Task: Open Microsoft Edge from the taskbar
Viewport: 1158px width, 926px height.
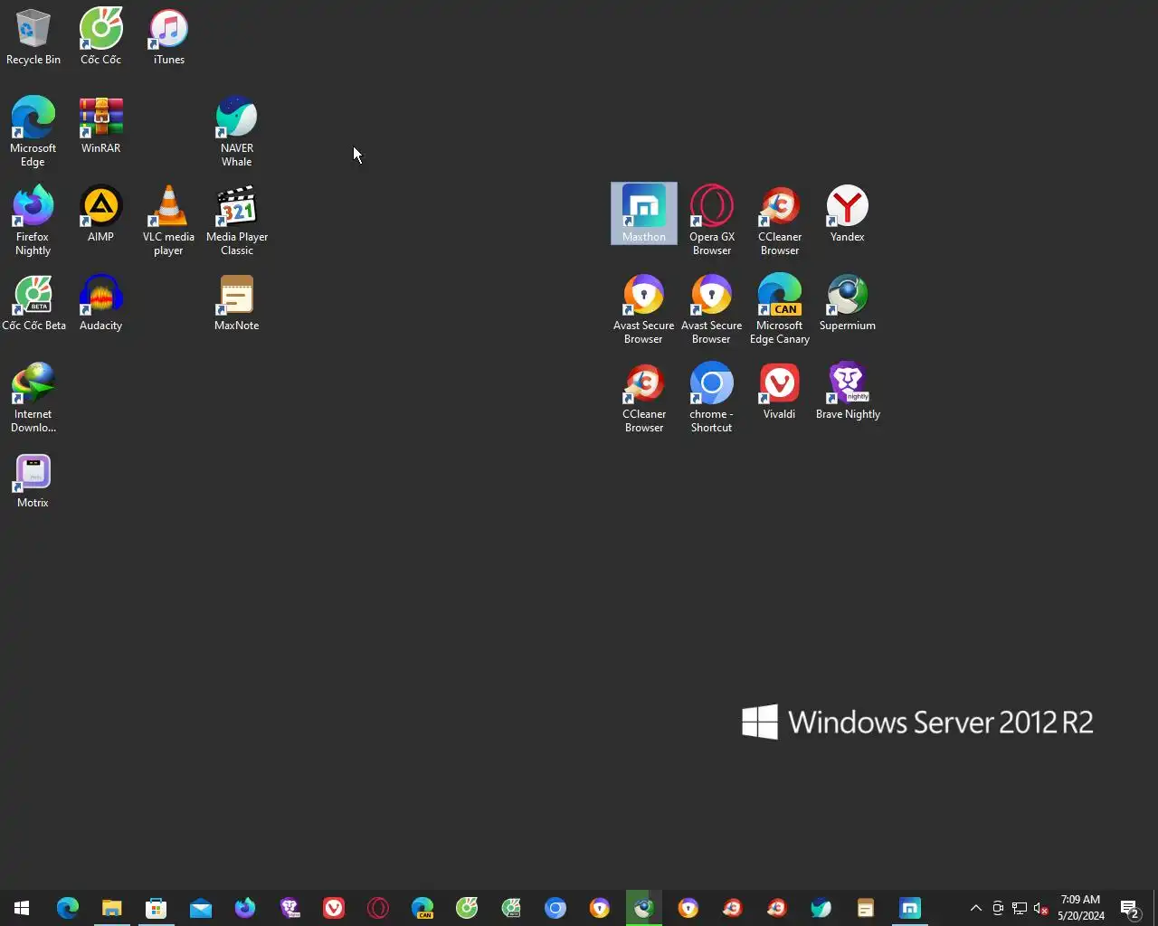Action: (68, 908)
